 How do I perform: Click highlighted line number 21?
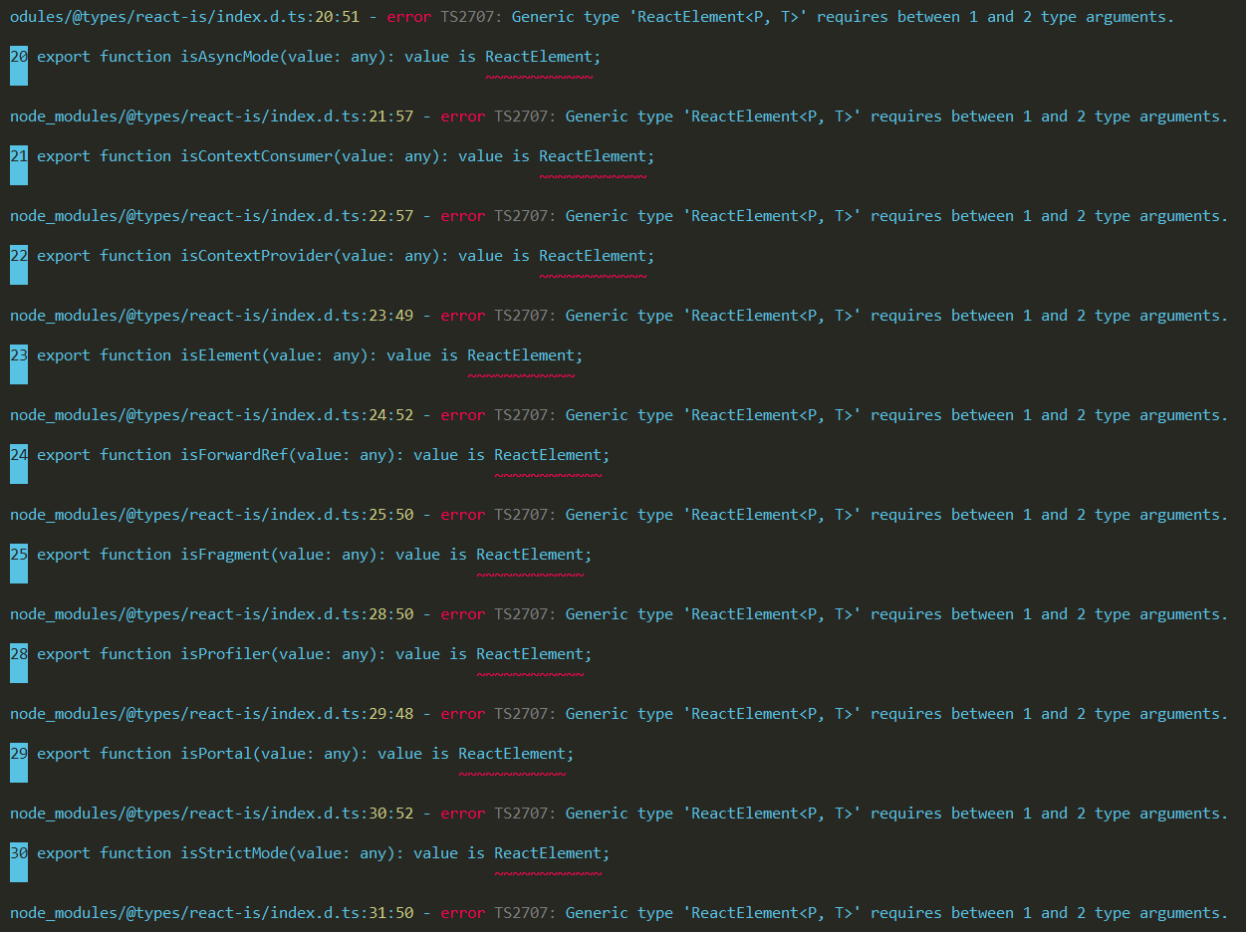(x=19, y=156)
